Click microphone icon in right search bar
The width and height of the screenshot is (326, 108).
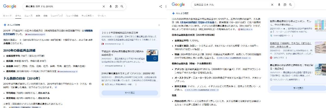[279, 5]
